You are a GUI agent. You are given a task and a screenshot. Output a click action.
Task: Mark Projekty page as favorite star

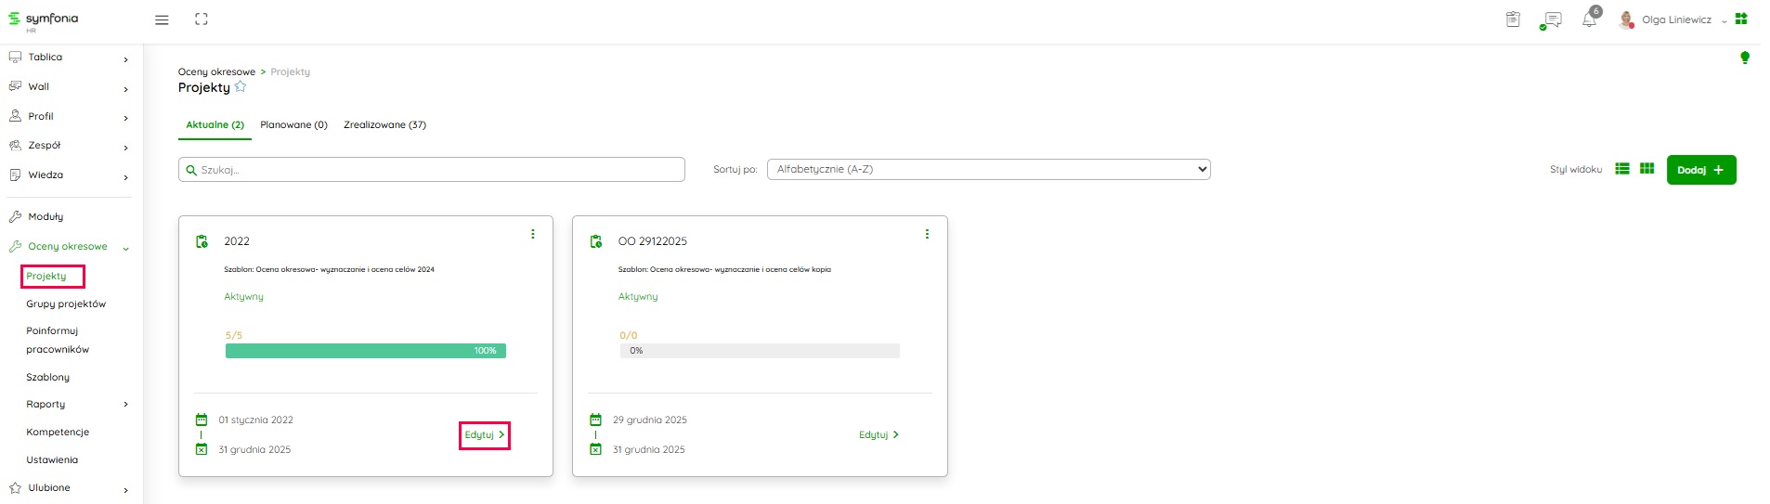pyautogui.click(x=241, y=87)
